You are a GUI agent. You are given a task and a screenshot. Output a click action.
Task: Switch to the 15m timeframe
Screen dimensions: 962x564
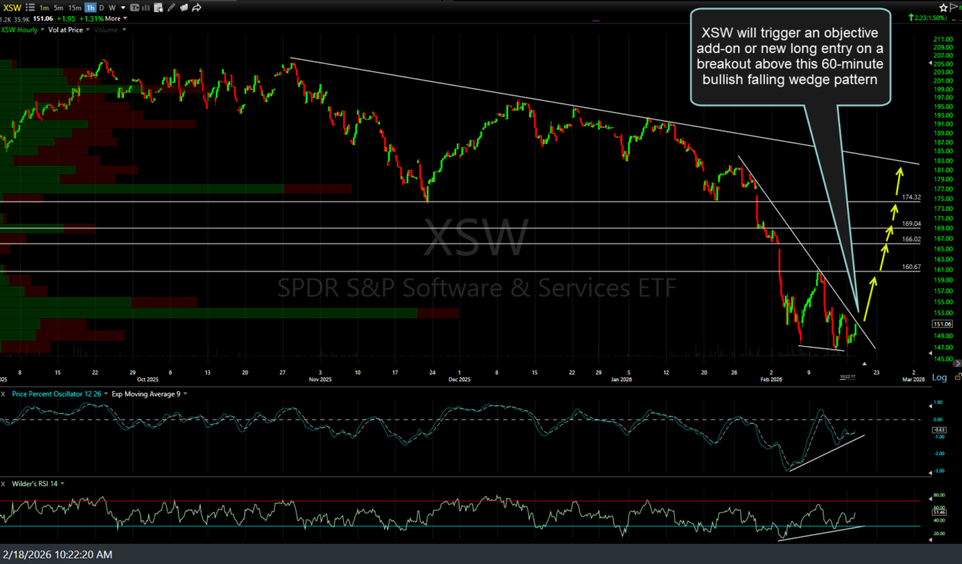(75, 7)
